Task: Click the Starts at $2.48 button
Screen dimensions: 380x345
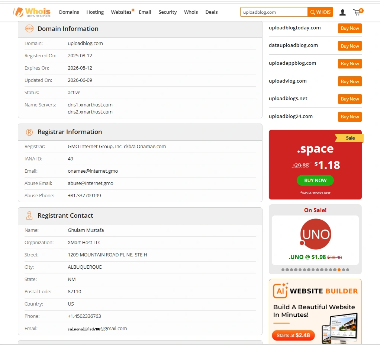Action: tap(293, 335)
